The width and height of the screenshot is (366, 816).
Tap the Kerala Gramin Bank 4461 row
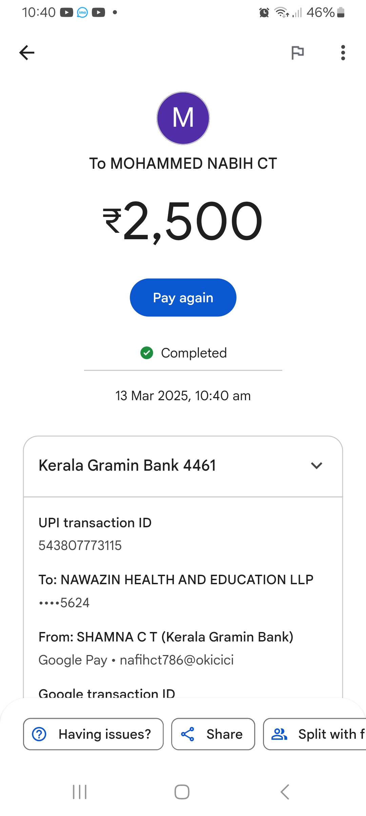[x=127, y=466]
